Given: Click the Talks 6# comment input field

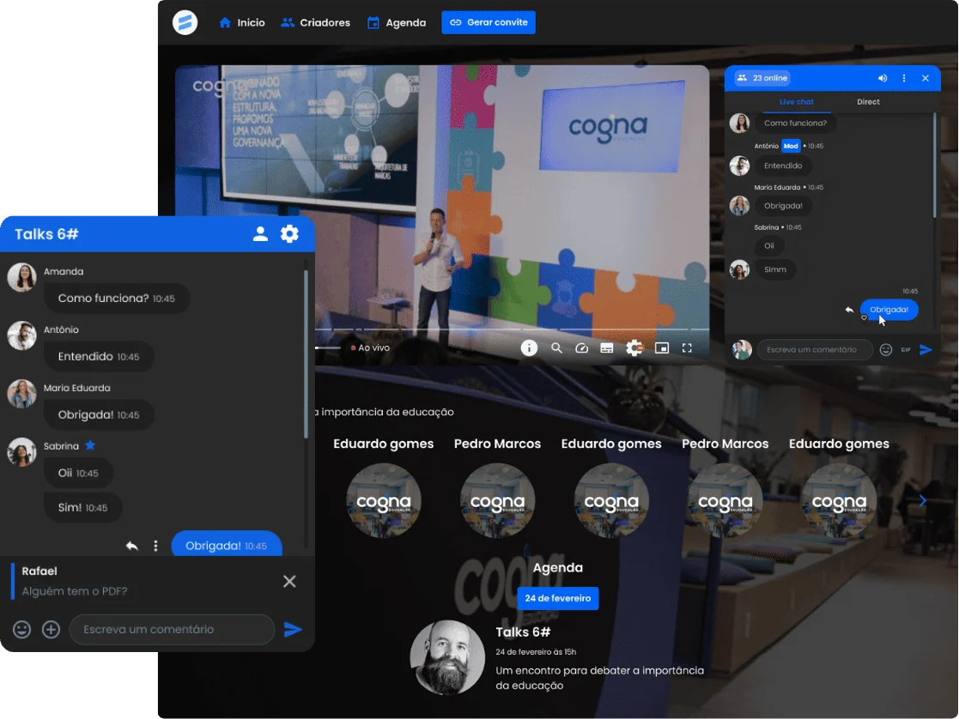Looking at the screenshot, I should pyautogui.click(x=172, y=630).
